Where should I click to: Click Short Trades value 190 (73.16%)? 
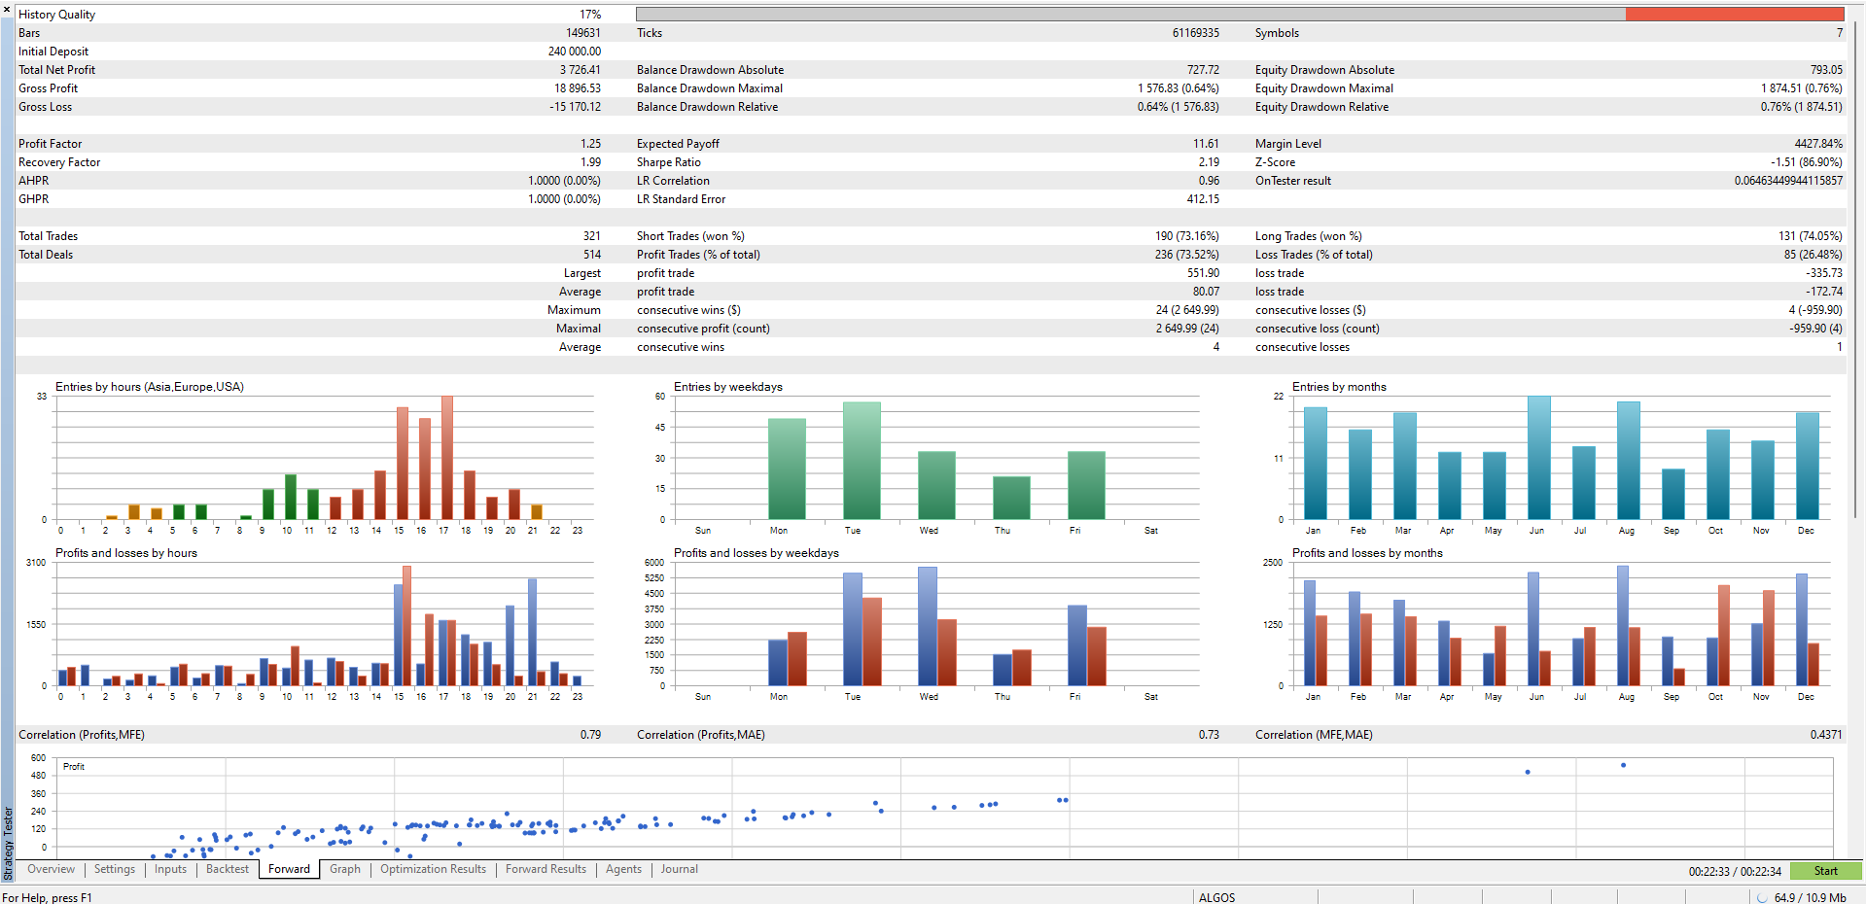[x=1187, y=236]
